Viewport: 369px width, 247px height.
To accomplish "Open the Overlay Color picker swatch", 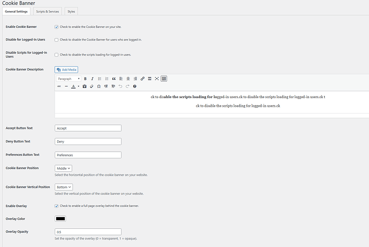I will coord(60,219).
